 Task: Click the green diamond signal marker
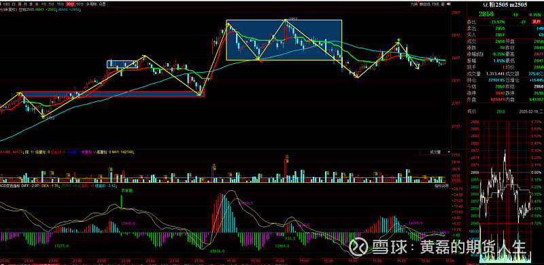(x=399, y=40)
